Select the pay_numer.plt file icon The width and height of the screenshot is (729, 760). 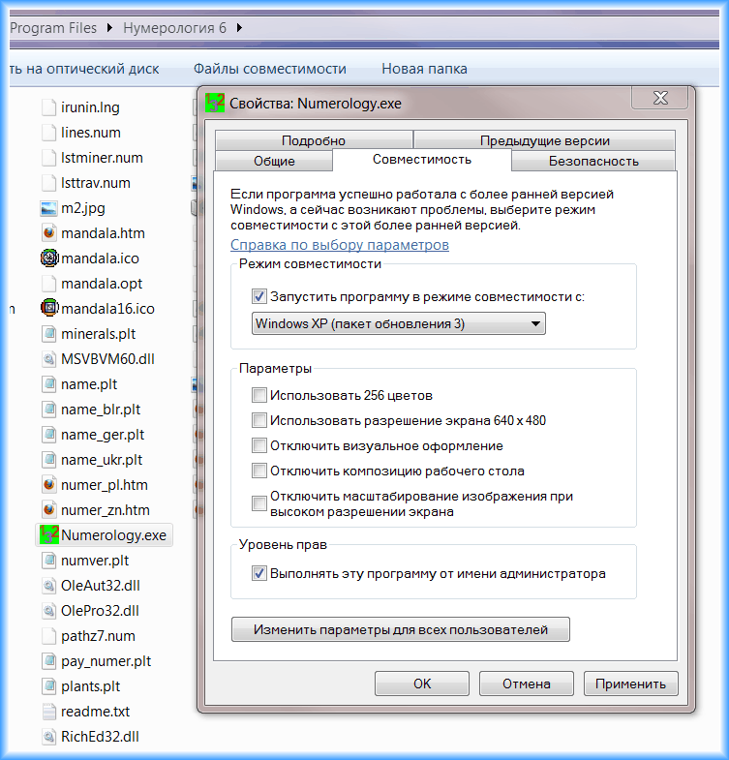click(x=49, y=661)
